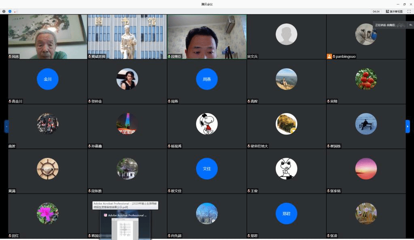
Task: Go to previous page of participants
Action: tap(6, 126)
